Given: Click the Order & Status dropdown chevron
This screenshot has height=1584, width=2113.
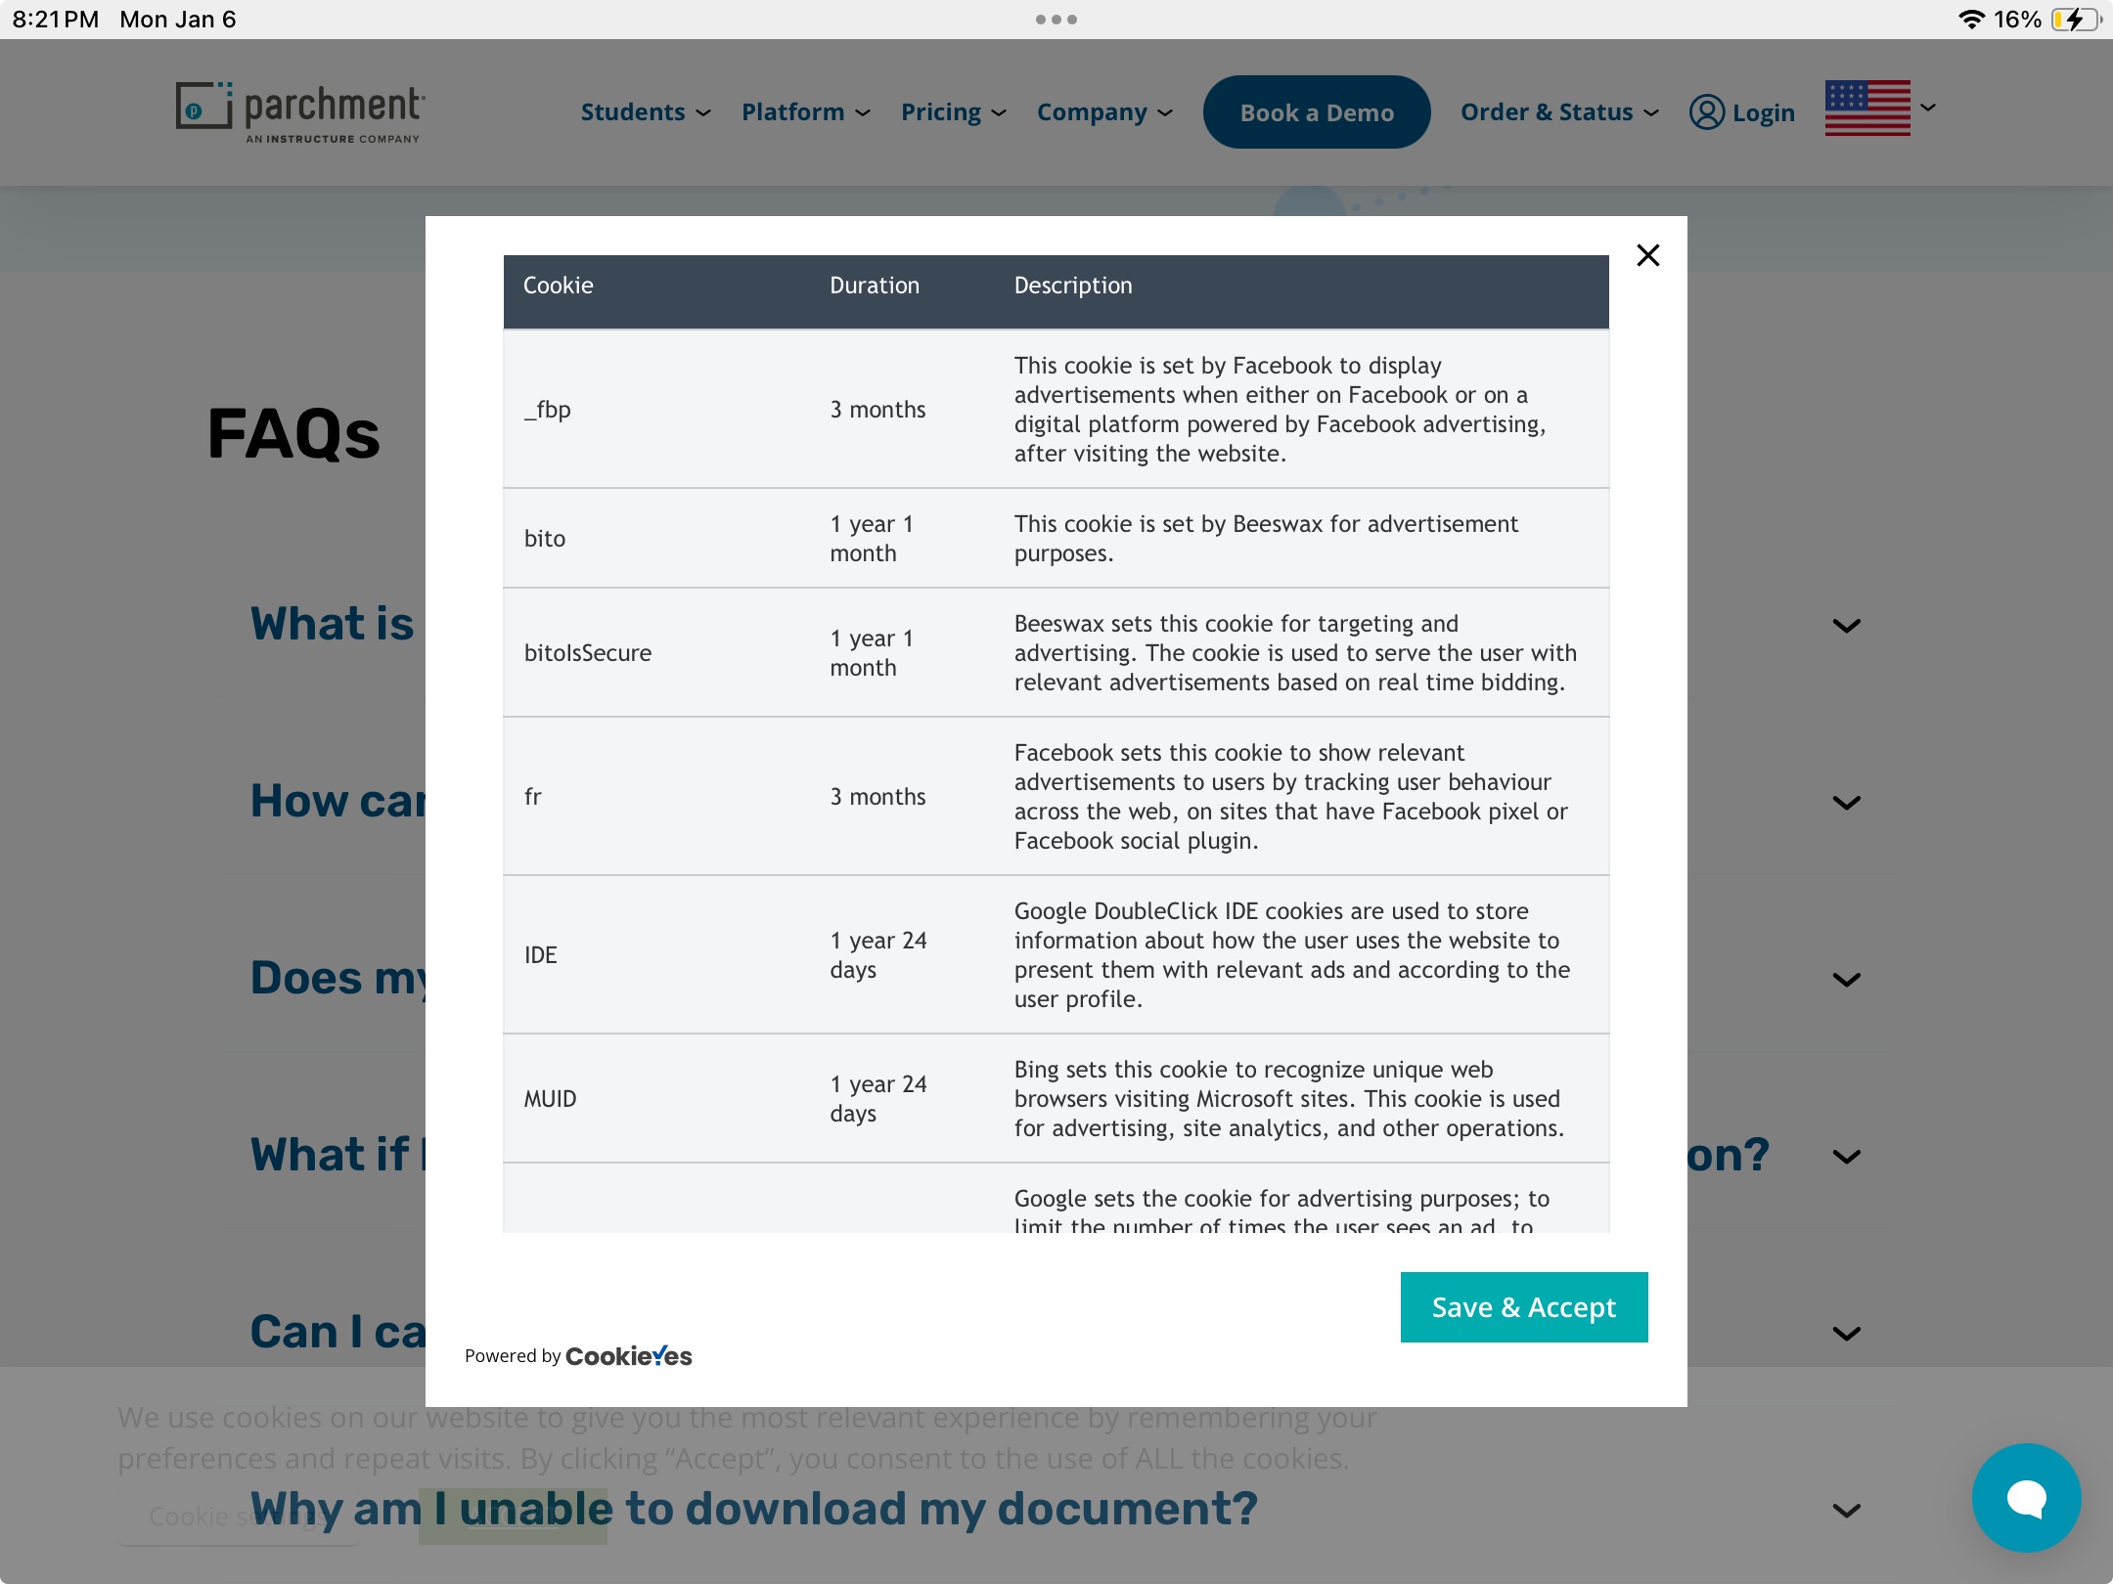Looking at the screenshot, I should pos(1651,113).
